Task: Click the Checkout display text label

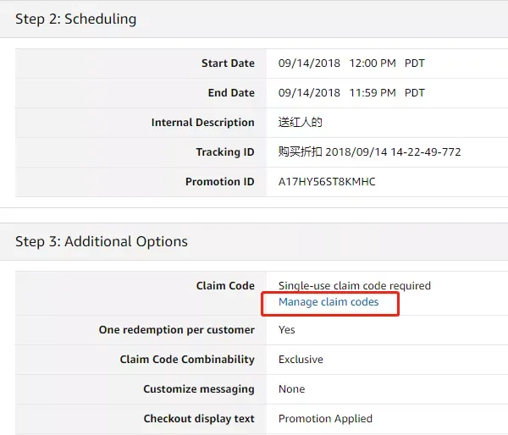Action: click(x=199, y=419)
